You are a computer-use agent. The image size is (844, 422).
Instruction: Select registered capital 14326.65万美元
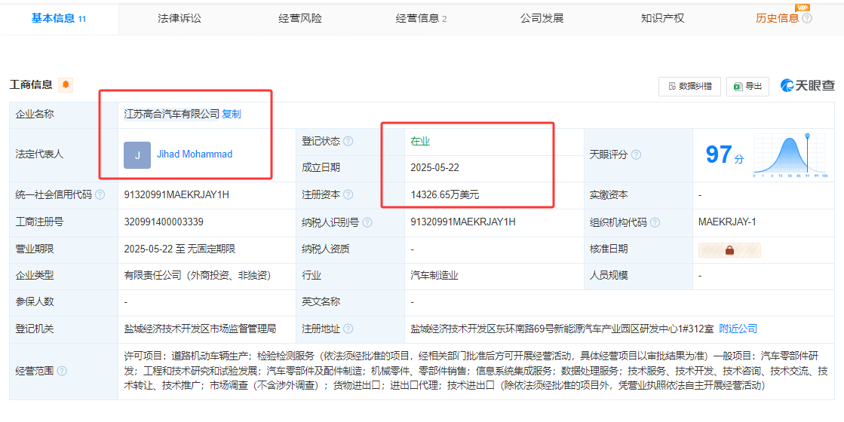pos(444,195)
